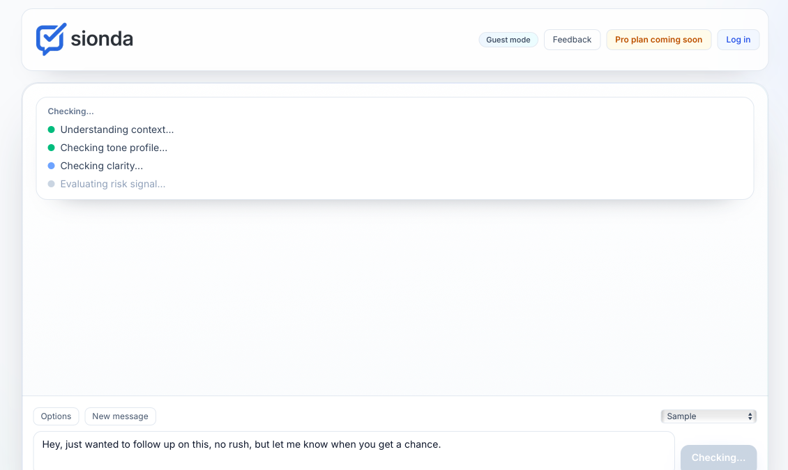This screenshot has height=470, width=788.
Task: Click the green dot beside Checking tone profile
Action: (x=51, y=148)
